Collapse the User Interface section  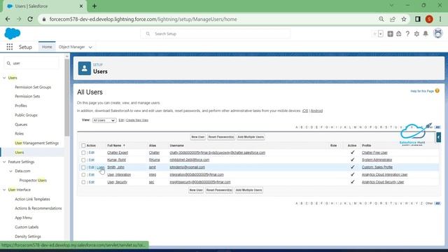tap(4, 190)
